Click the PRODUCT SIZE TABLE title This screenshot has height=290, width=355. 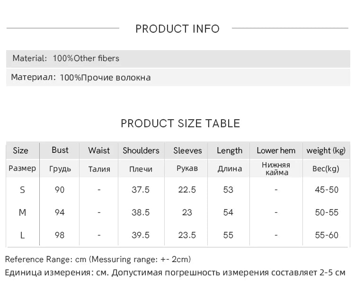pyautogui.click(x=180, y=123)
